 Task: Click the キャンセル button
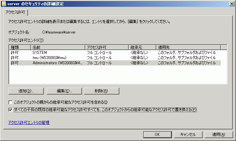click(x=188, y=135)
